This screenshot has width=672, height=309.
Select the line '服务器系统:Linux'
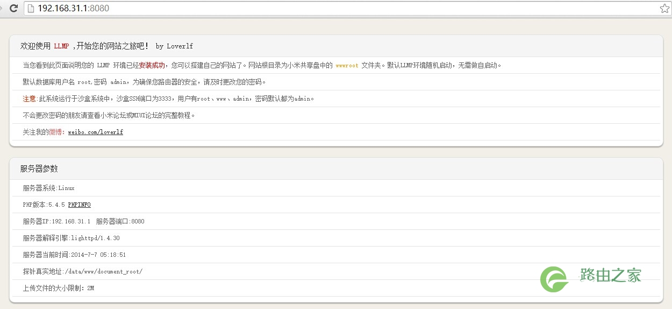(48, 188)
